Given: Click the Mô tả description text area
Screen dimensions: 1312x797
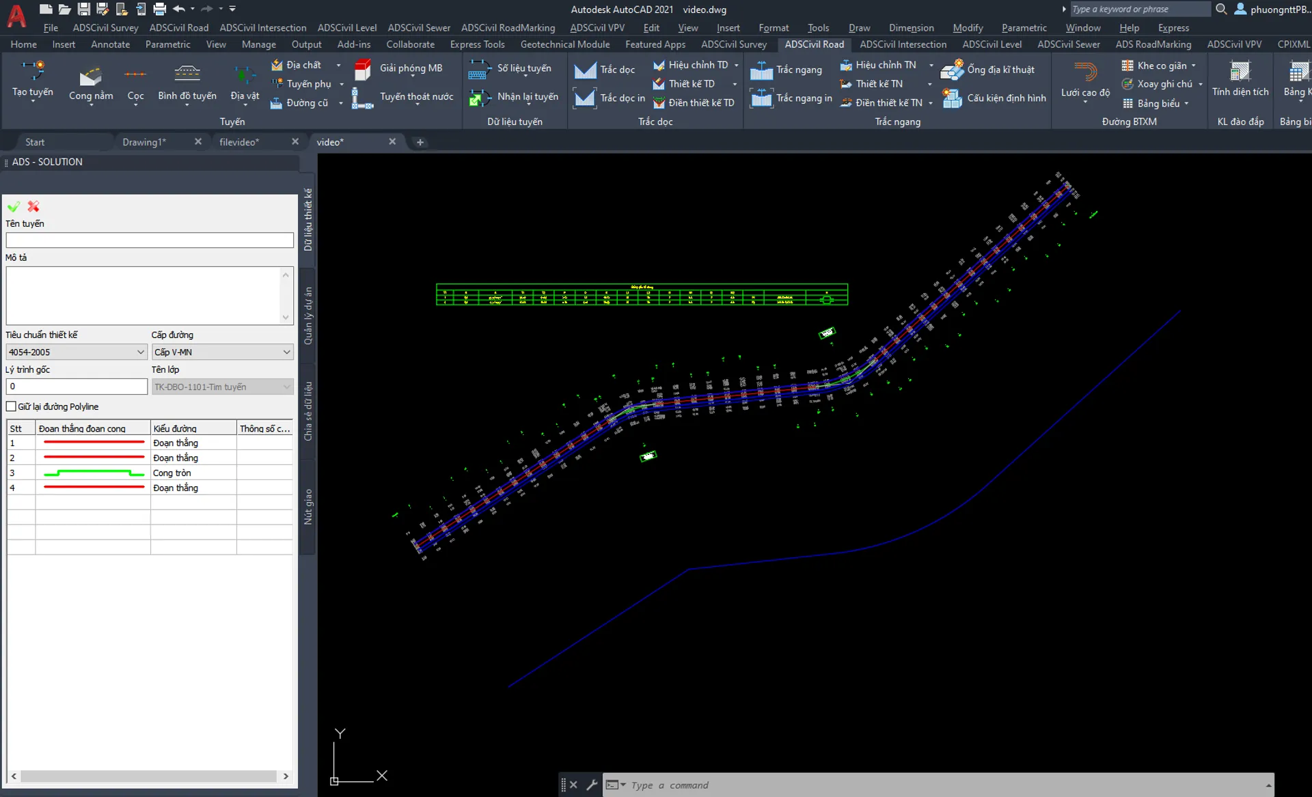Looking at the screenshot, I should [x=150, y=295].
